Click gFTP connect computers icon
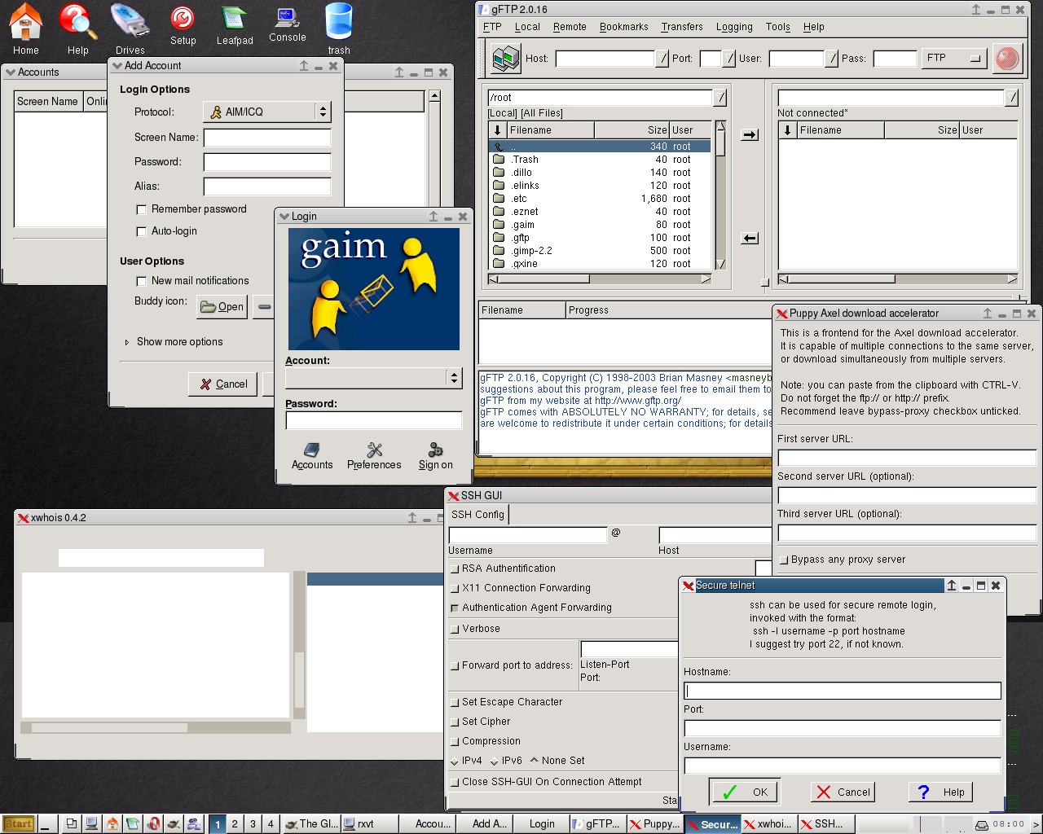Viewport: 1043px width, 834px height. click(x=506, y=58)
